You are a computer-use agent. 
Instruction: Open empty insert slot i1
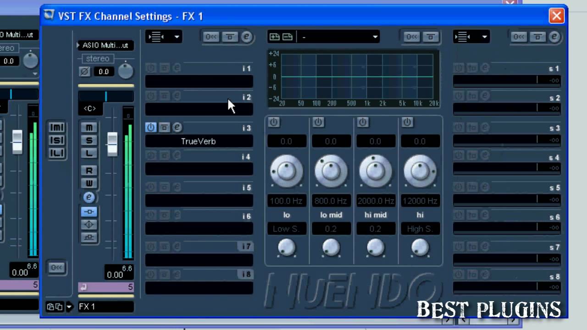click(199, 82)
